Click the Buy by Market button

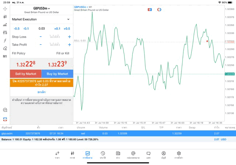(x=57, y=74)
